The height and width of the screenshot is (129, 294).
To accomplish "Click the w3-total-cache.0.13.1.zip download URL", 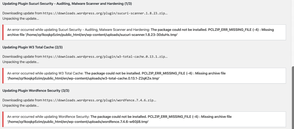I will point(104,57).
